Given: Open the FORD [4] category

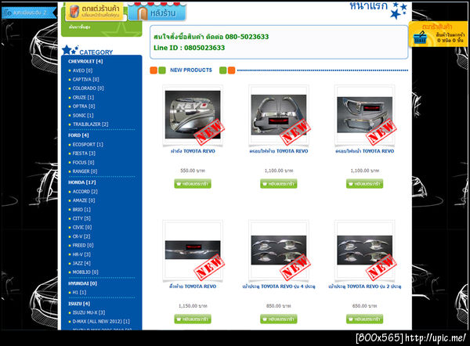Looking at the screenshot, I should click(x=78, y=135).
